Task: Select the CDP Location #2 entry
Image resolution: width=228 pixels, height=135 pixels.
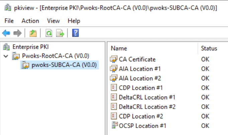Action: pos(141,116)
